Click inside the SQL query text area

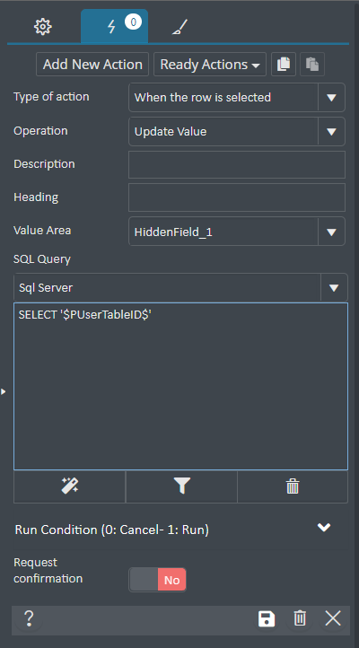point(181,387)
